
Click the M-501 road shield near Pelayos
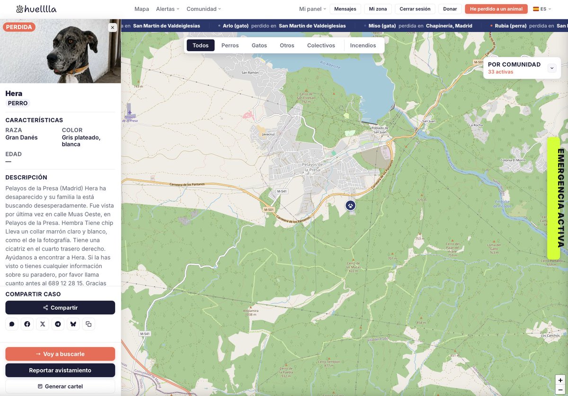tap(269, 209)
